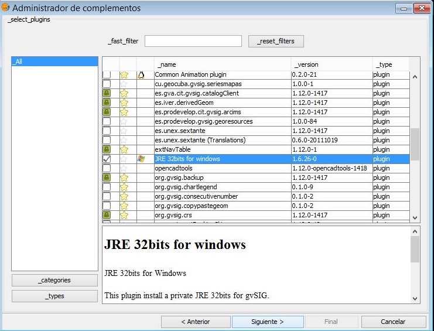Select _All in the category list
Viewport: 434px width, 331px height.
coord(55,62)
